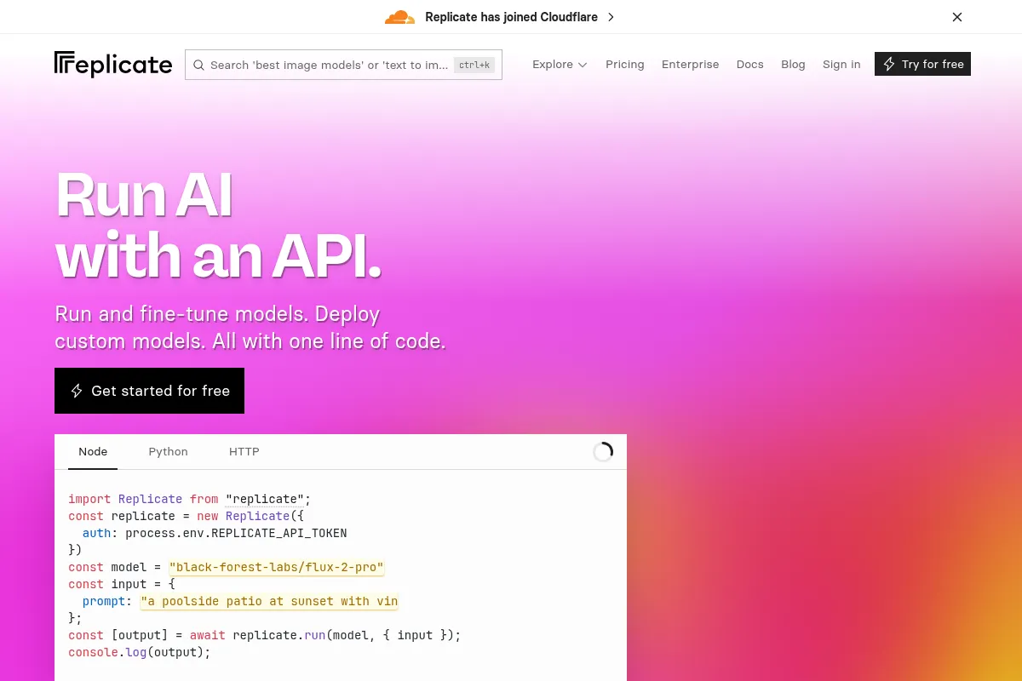Open Replicate has joined Cloudflare announcement

(511, 17)
